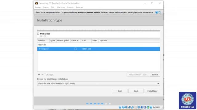Click the Revert button
197x110 pixels.
pyautogui.click(x=155, y=75)
